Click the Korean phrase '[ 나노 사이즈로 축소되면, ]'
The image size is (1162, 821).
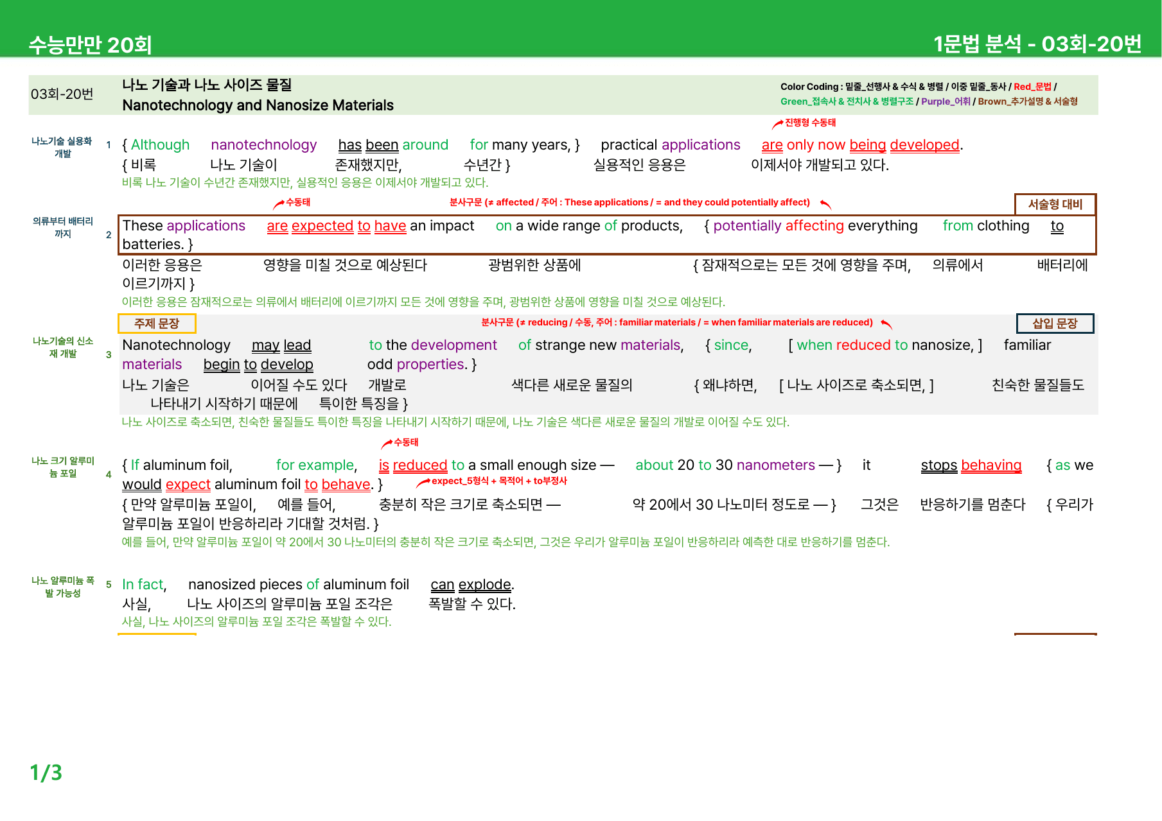tap(856, 385)
